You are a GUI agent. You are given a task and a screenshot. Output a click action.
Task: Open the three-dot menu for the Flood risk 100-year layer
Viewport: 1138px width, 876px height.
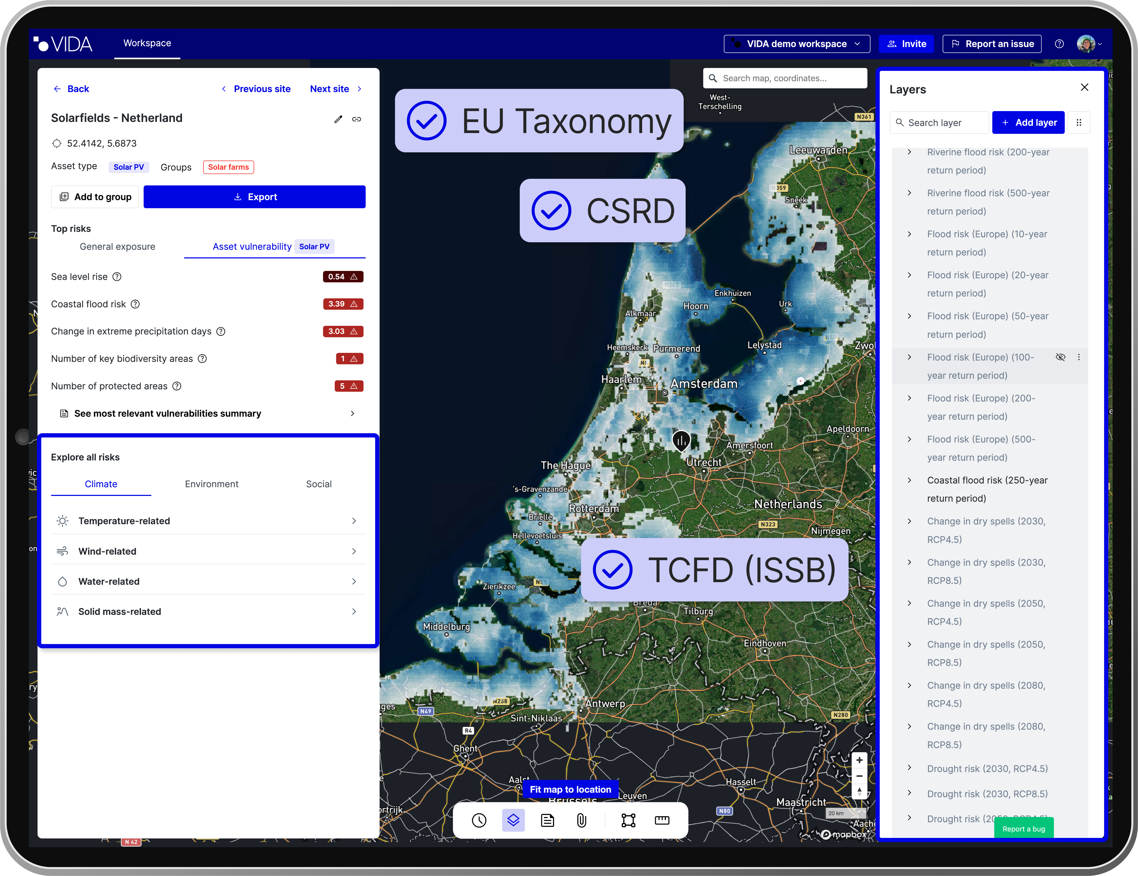point(1078,357)
